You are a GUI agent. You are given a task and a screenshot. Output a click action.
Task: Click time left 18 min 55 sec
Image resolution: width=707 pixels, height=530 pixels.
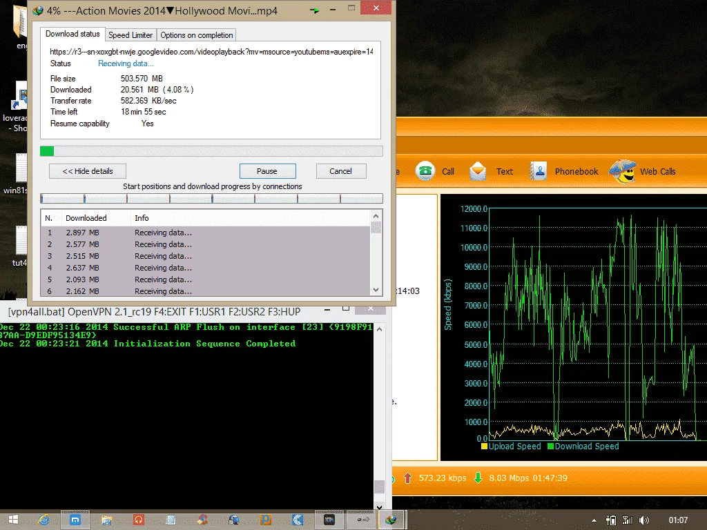(144, 112)
